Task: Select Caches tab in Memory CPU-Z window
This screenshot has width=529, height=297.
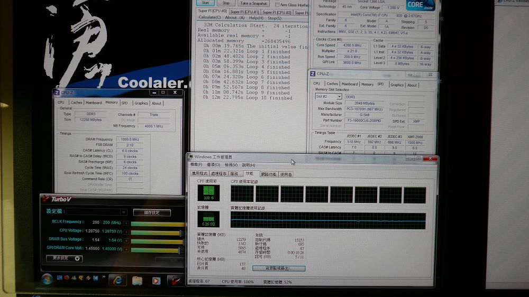Action: [x=76, y=103]
